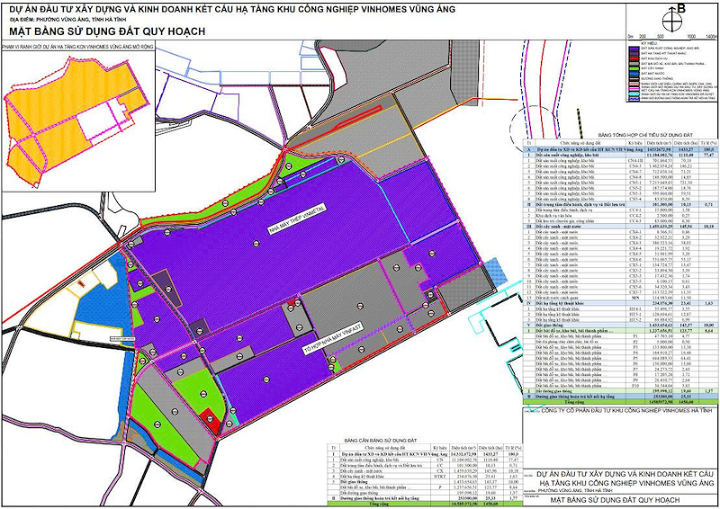
Task: Click row A of the land-use summary table
Action: 621,149
